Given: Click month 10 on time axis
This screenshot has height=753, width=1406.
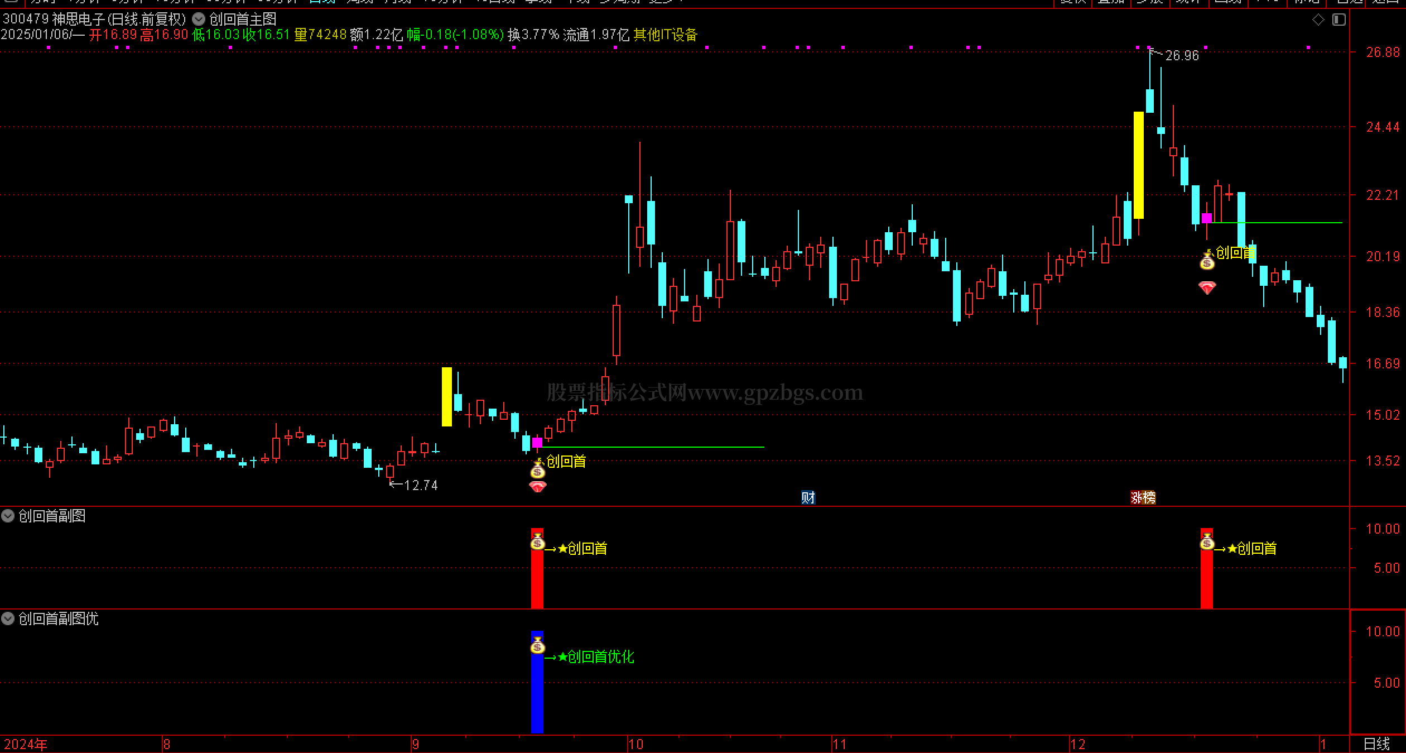Looking at the screenshot, I should tap(635, 744).
